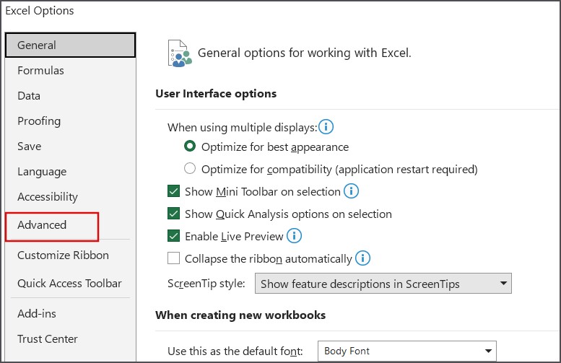Viewport: 561px width, 363px height.
Task: Click info icon next to Mini Toolbar option
Action: [x=351, y=191]
